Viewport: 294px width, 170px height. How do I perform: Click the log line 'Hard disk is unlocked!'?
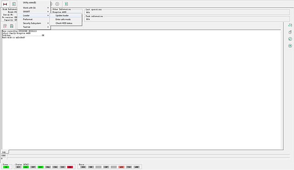tap(13, 38)
